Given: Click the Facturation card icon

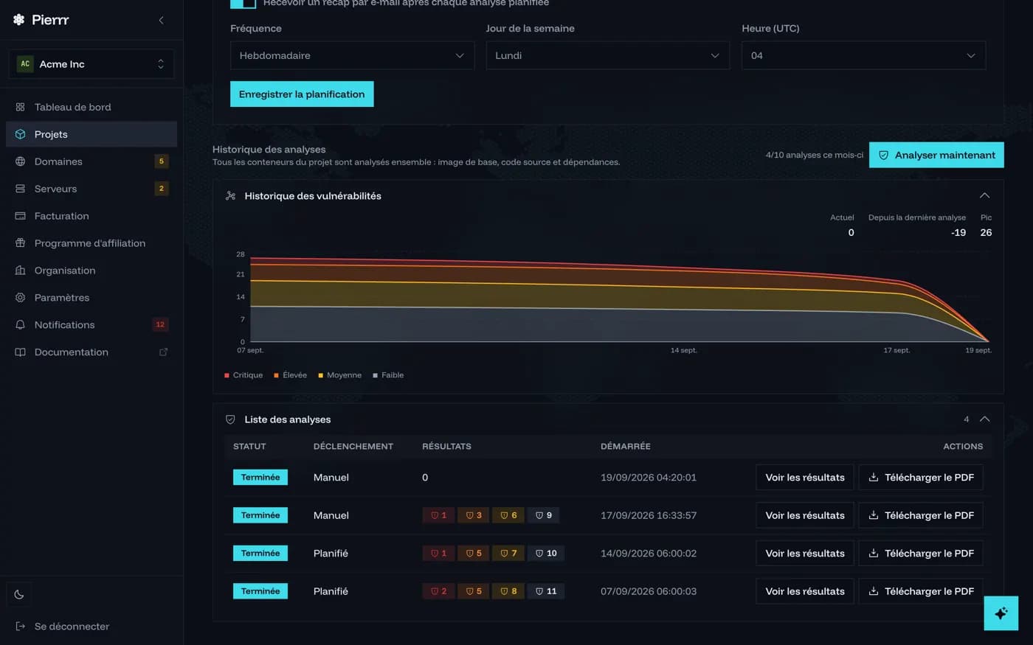Looking at the screenshot, I should (x=20, y=216).
